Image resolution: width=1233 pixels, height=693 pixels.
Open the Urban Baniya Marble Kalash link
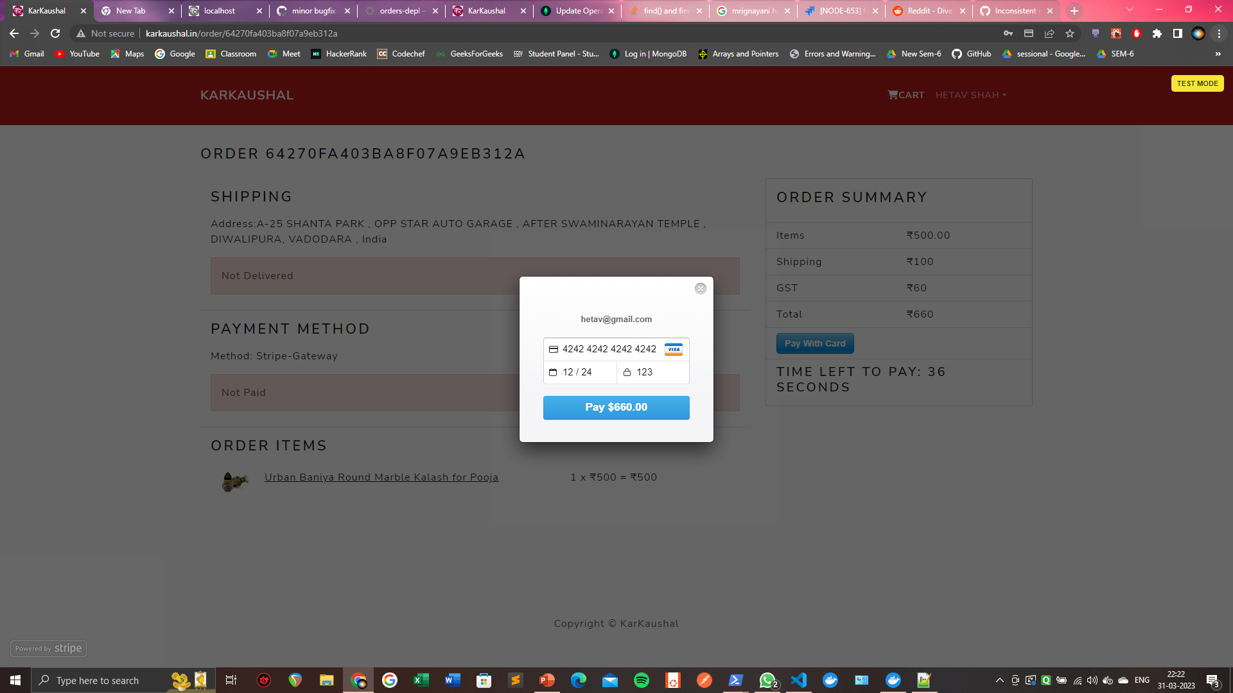click(x=381, y=477)
